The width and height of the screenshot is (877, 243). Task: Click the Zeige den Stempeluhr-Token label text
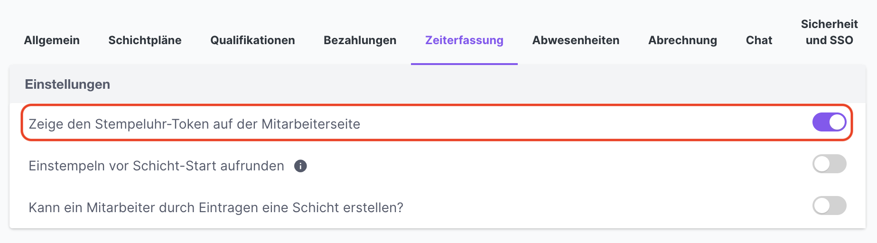click(195, 124)
